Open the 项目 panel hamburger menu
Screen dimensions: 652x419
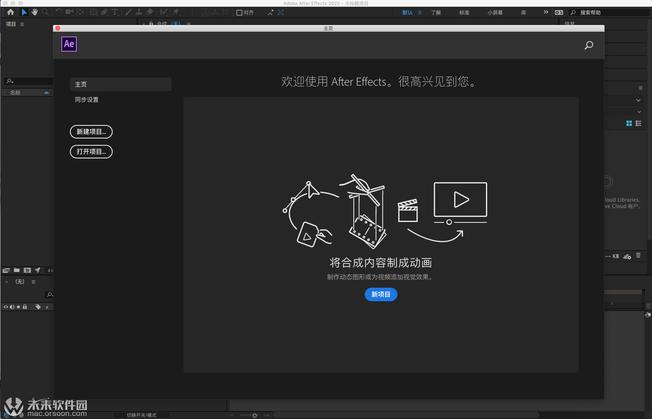click(22, 24)
